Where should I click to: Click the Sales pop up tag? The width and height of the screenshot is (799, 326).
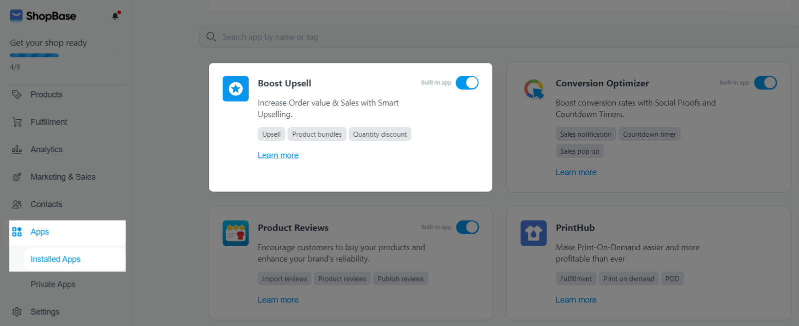pyautogui.click(x=579, y=151)
